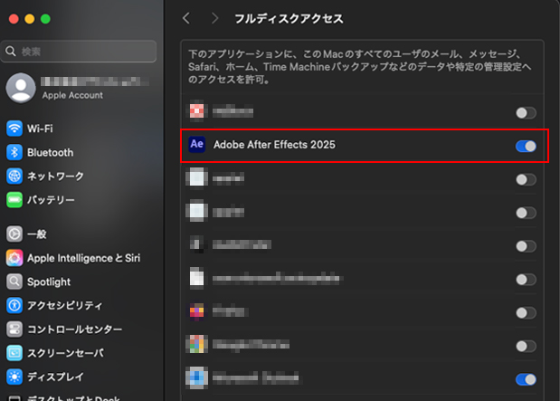This screenshot has height=401, width=560.
Task: Click the Adobe After Effects 2025 app icon
Action: (196, 145)
